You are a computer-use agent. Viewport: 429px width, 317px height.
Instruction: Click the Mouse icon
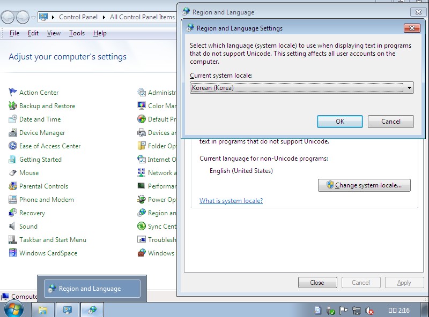point(12,173)
